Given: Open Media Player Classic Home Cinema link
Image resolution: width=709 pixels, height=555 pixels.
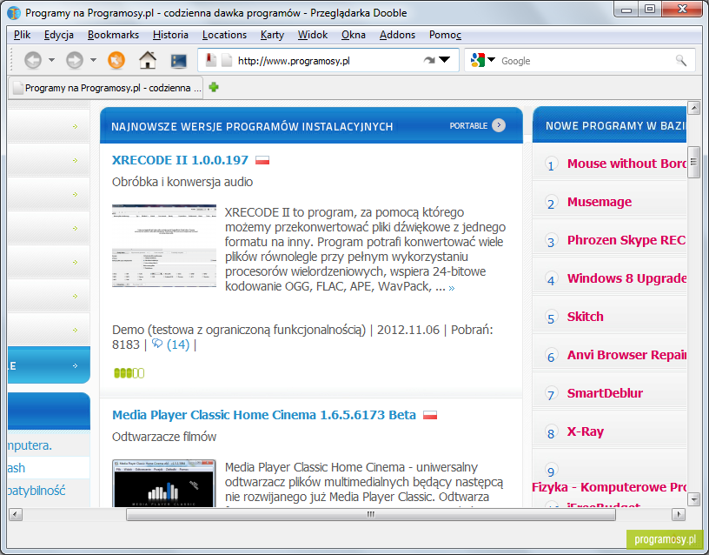Looking at the screenshot, I should (x=264, y=415).
